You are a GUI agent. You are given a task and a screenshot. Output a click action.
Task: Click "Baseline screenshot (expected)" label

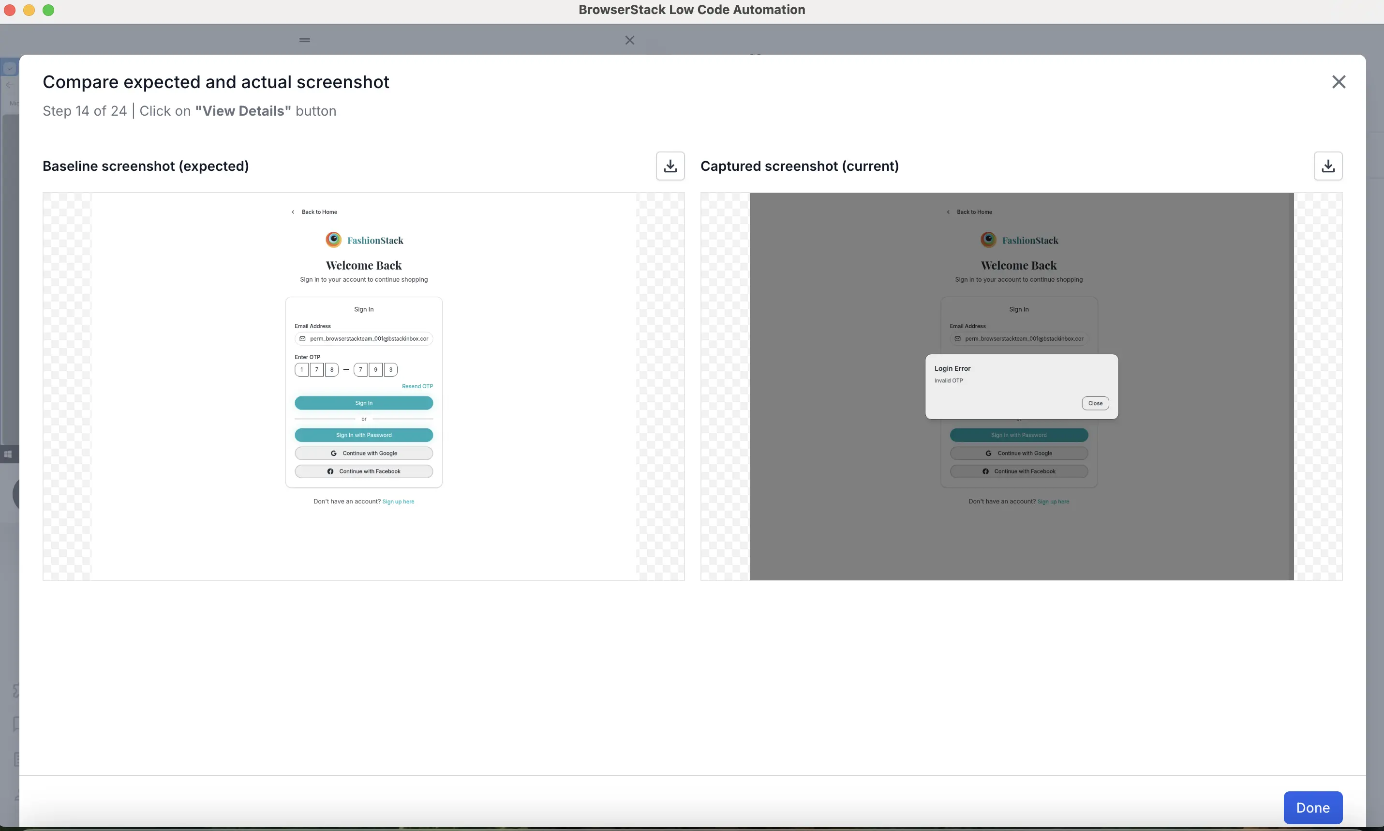tap(146, 166)
